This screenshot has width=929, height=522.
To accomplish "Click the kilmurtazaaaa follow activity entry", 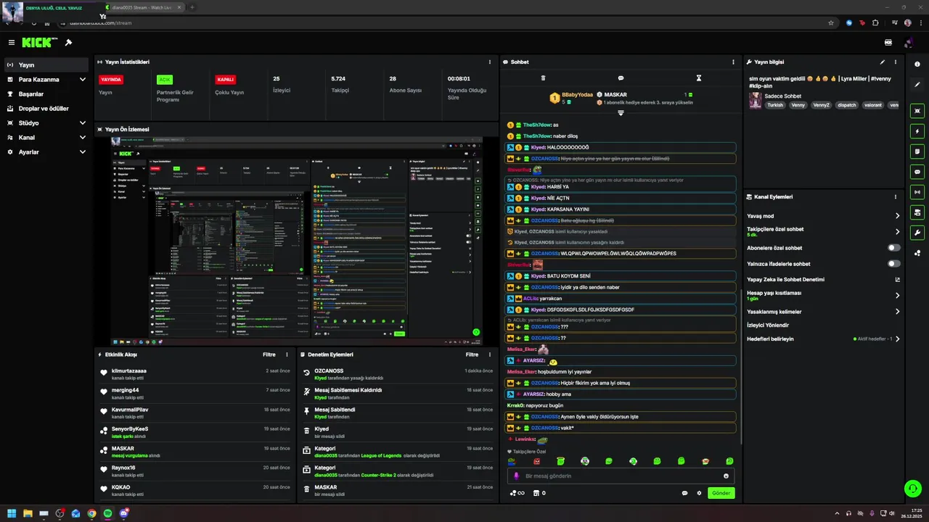I will pos(195,374).
